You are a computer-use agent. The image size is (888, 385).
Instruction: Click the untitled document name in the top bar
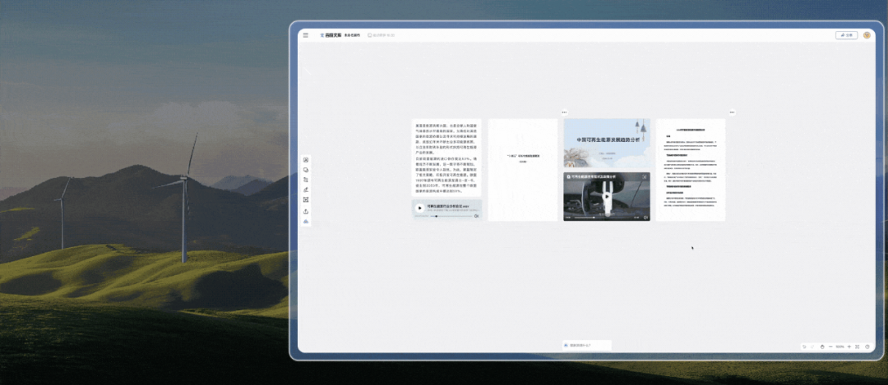352,35
